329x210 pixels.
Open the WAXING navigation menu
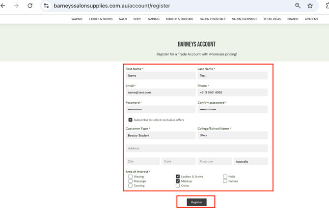77,19
